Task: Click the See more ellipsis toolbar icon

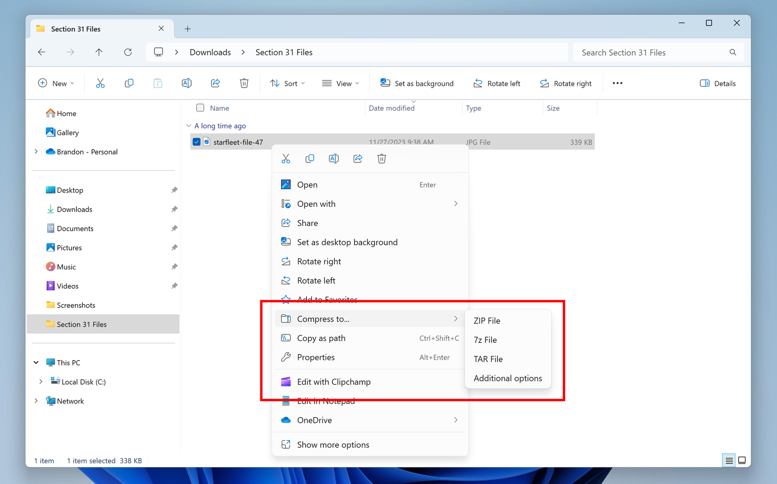Action: click(x=617, y=83)
